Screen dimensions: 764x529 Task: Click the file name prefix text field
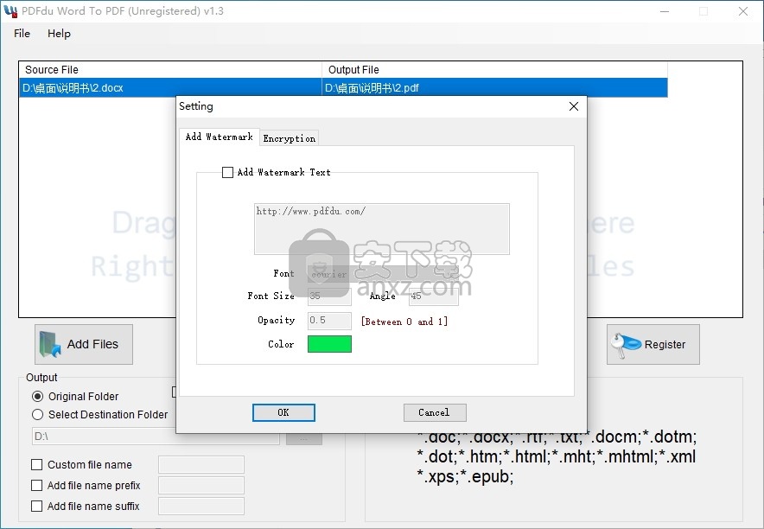(x=201, y=486)
